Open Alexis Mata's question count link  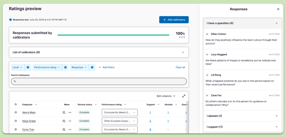(186, 113)
